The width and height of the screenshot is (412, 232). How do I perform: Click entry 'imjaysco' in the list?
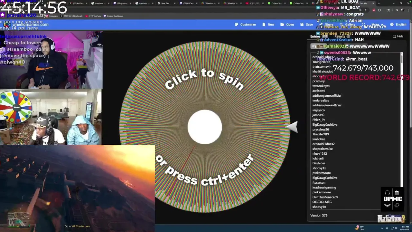[319, 110]
